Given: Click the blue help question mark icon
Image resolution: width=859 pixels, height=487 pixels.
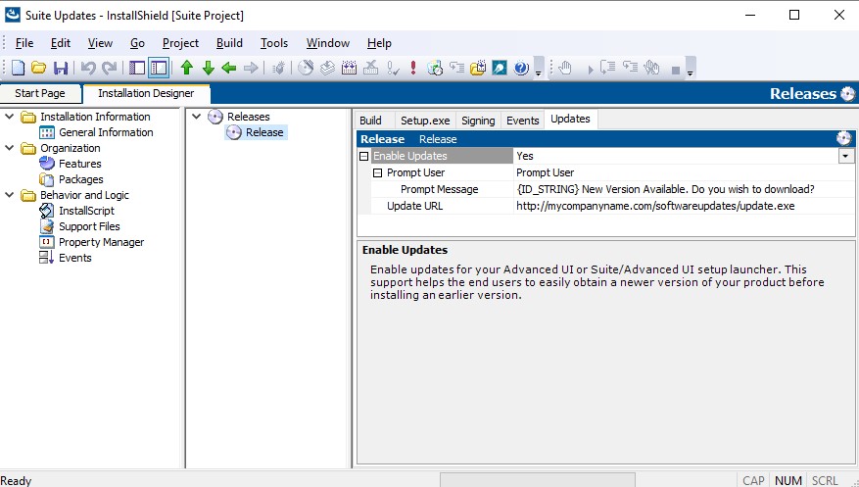Looking at the screenshot, I should pyautogui.click(x=521, y=68).
